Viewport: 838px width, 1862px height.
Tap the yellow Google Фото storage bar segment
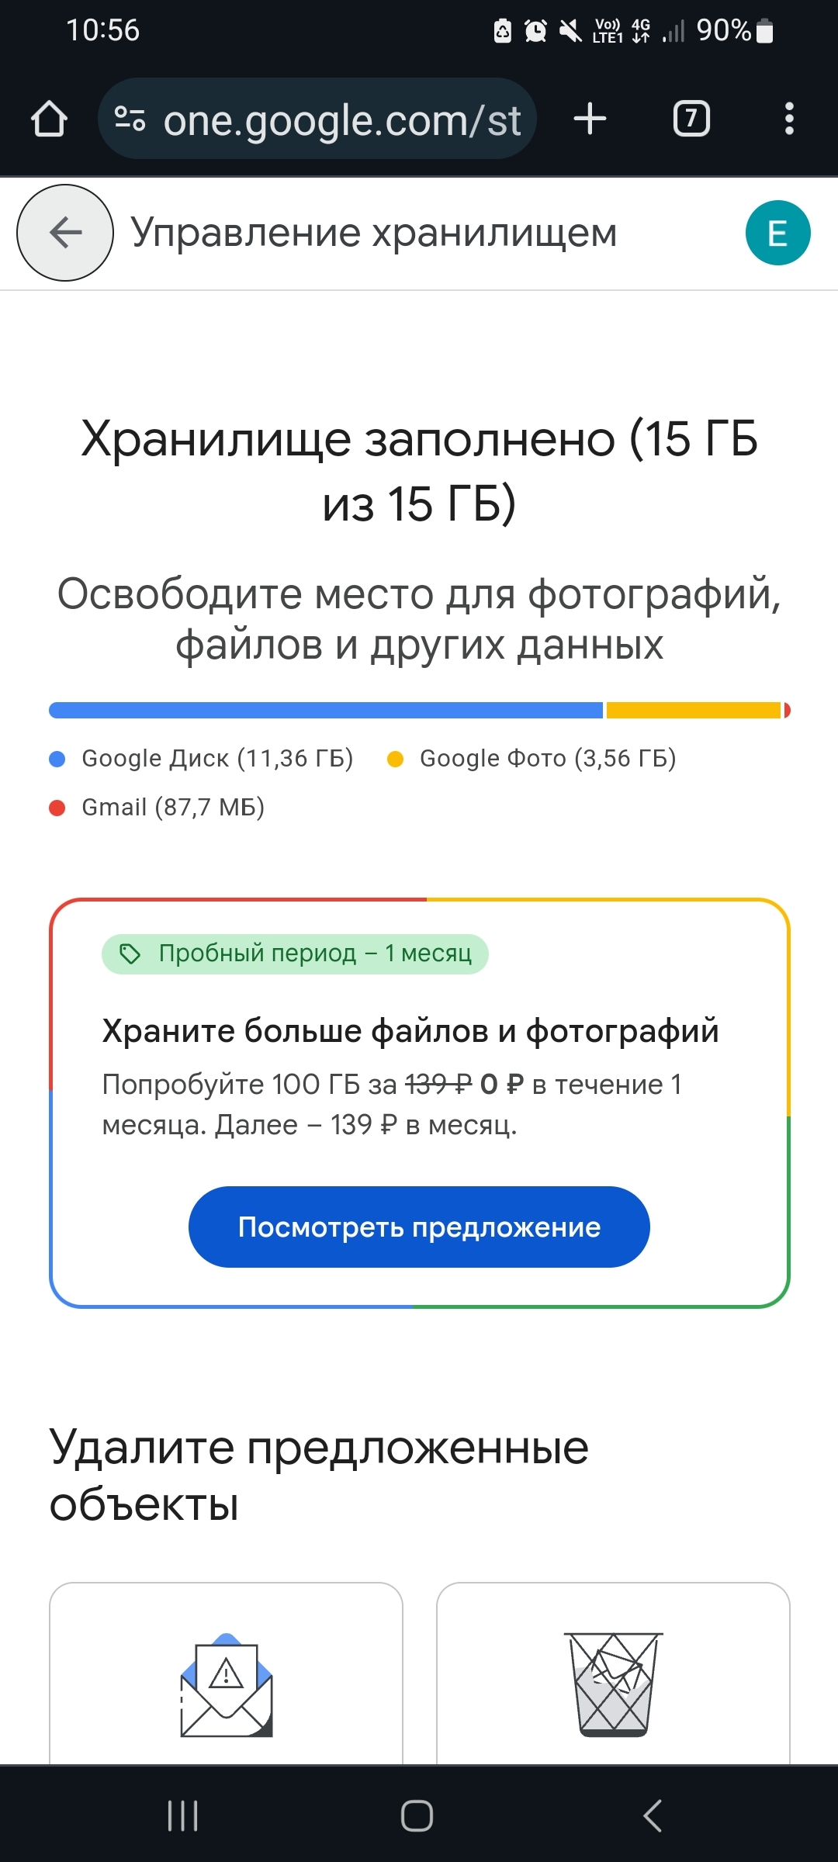(693, 710)
